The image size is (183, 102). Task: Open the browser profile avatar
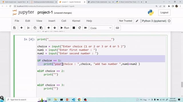tap(177, 6)
